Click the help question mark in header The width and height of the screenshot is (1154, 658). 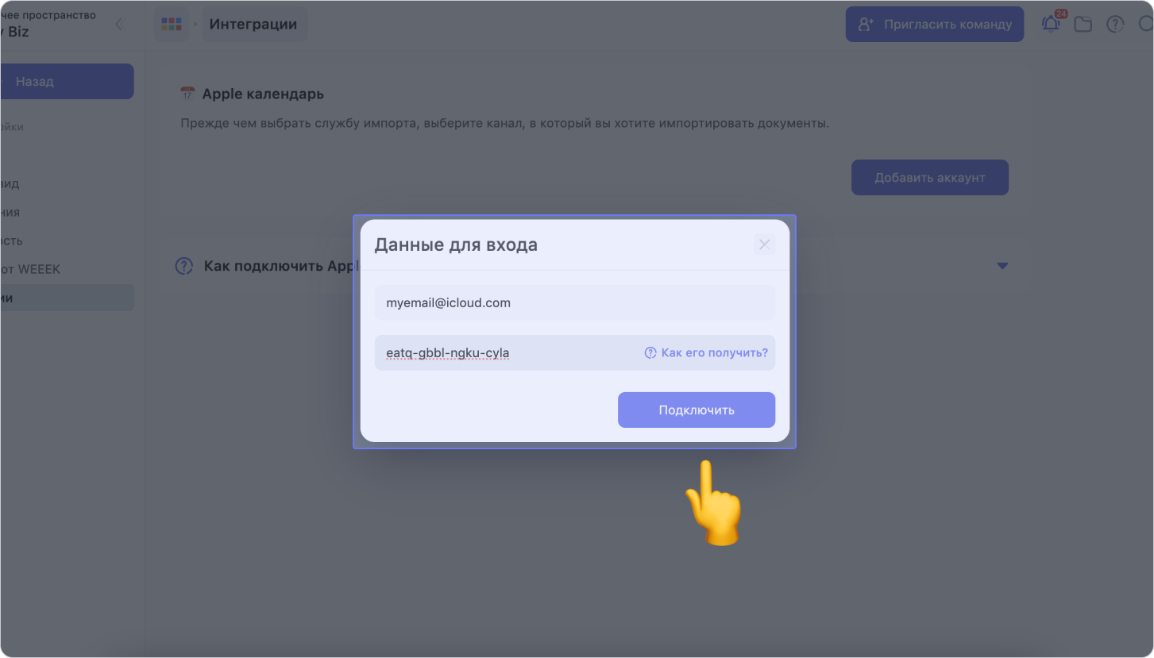pos(1115,24)
